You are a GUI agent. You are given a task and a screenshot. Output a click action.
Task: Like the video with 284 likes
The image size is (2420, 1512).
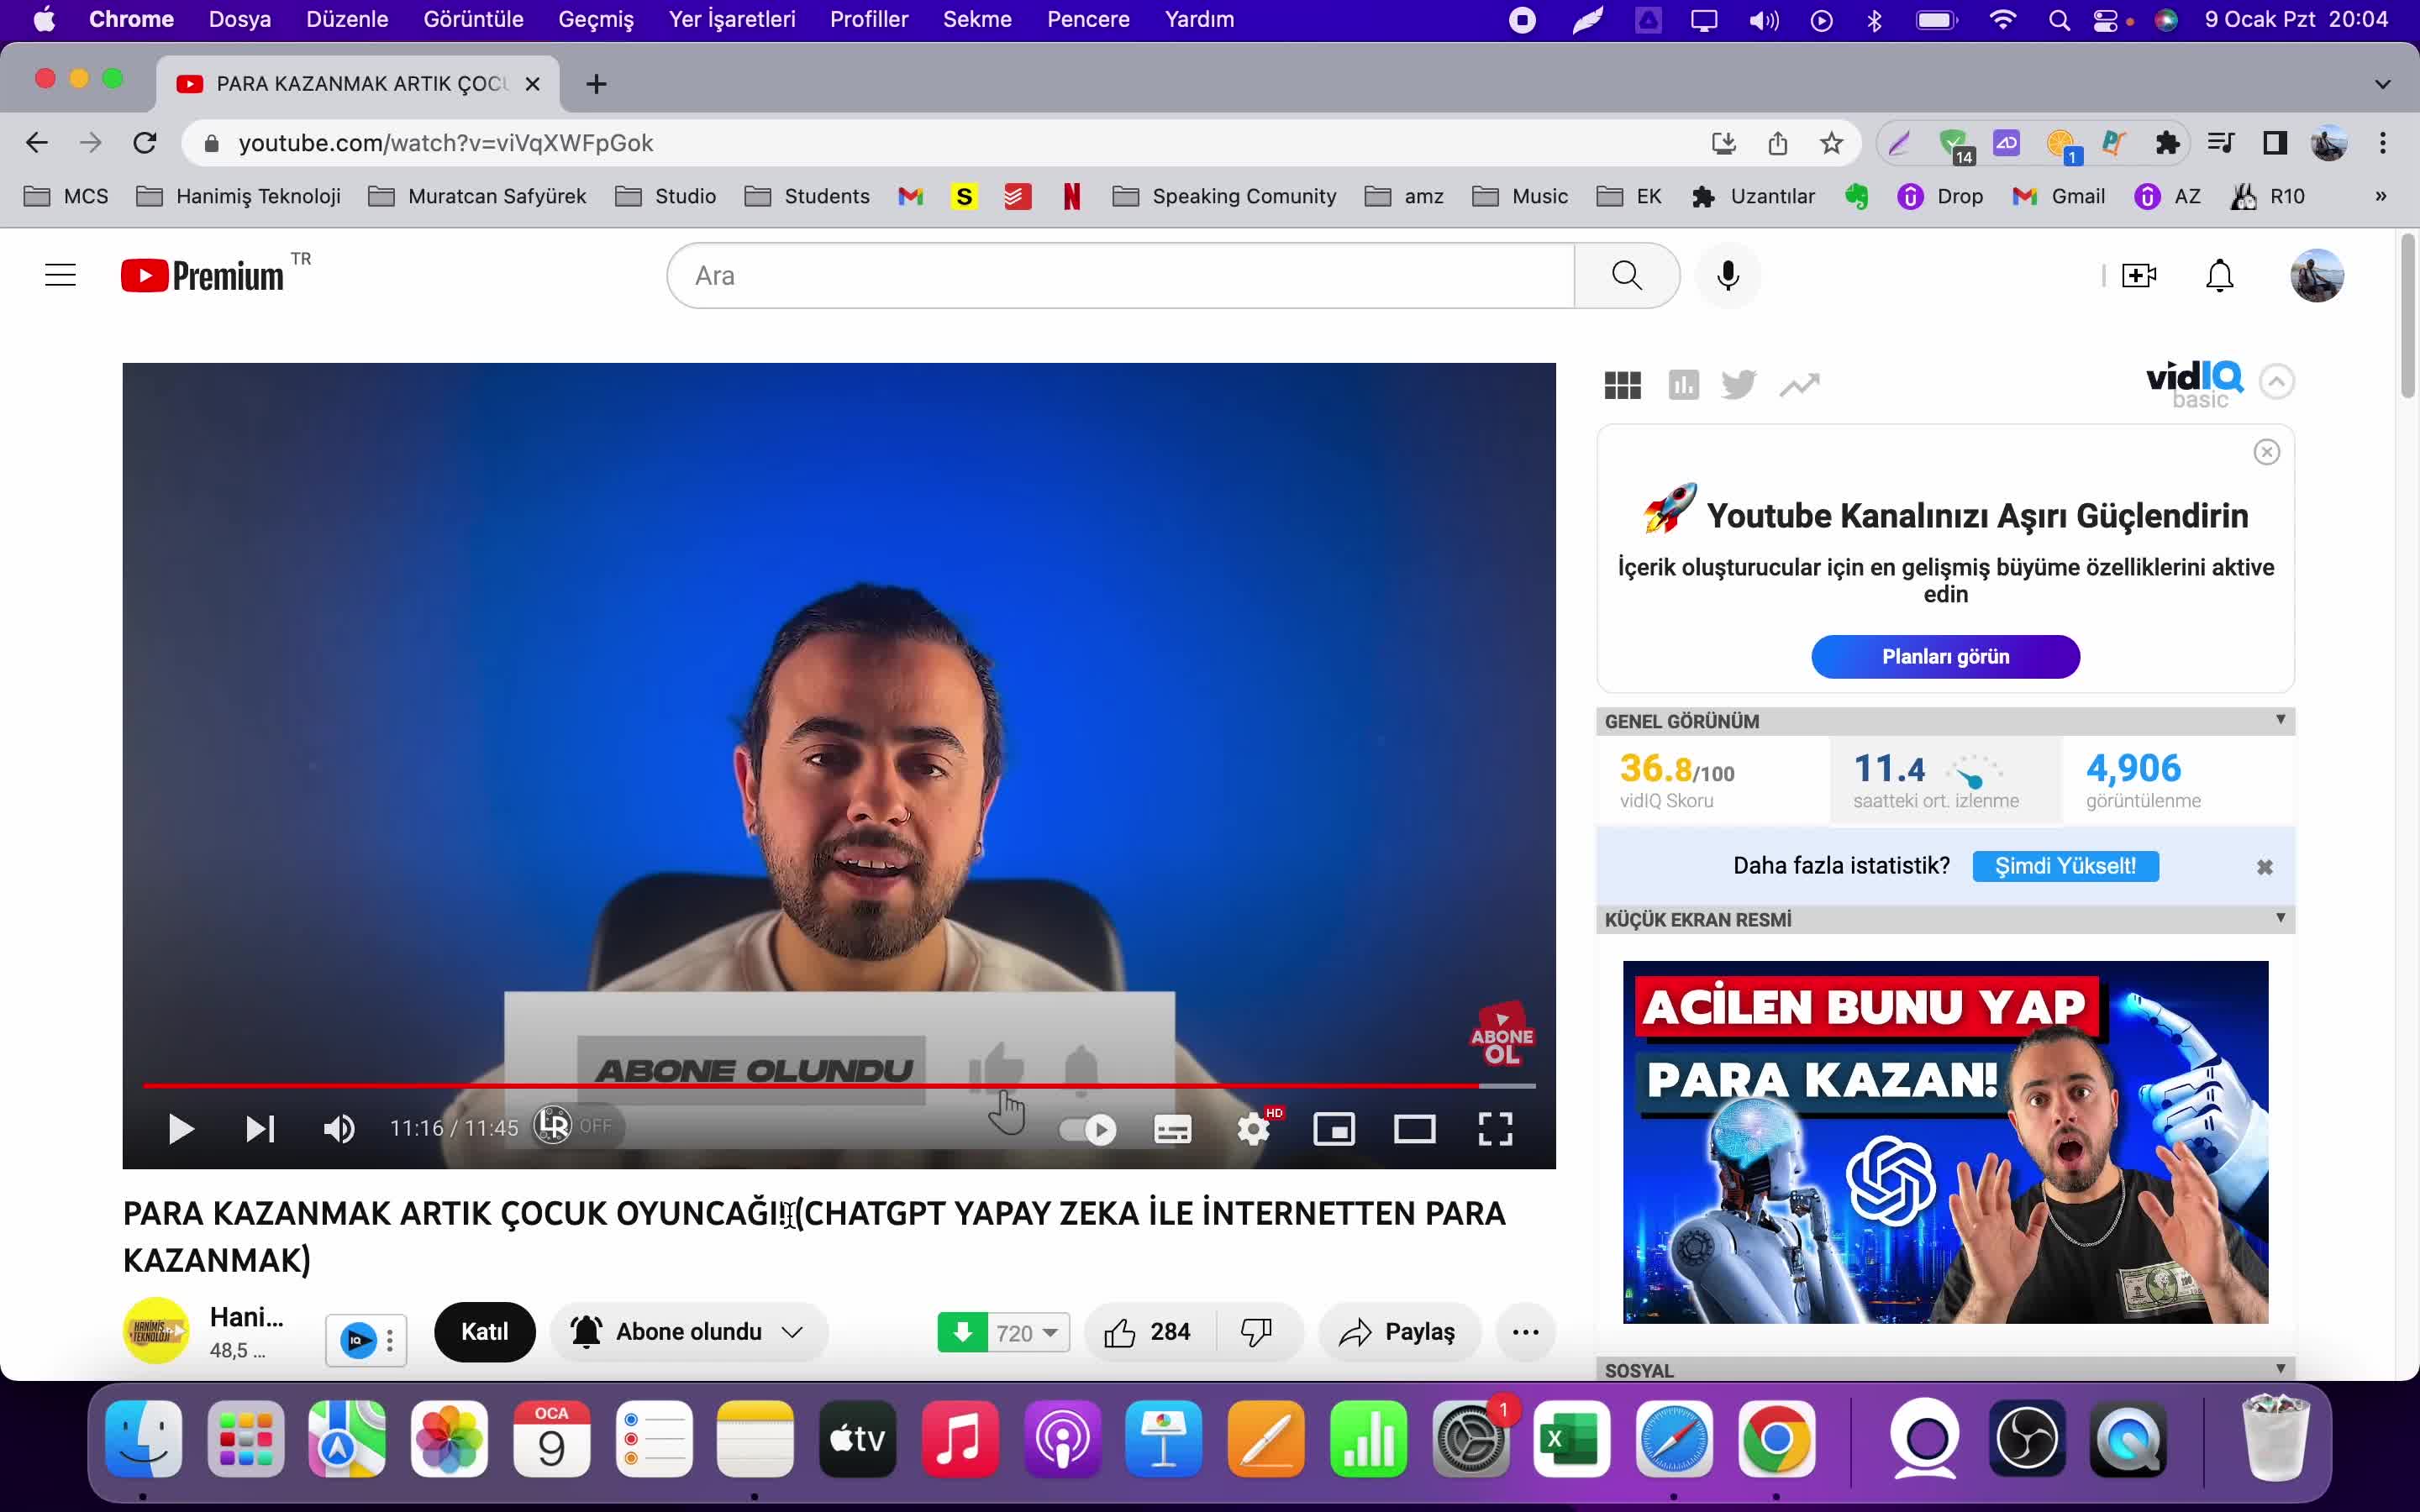click(x=1148, y=1332)
